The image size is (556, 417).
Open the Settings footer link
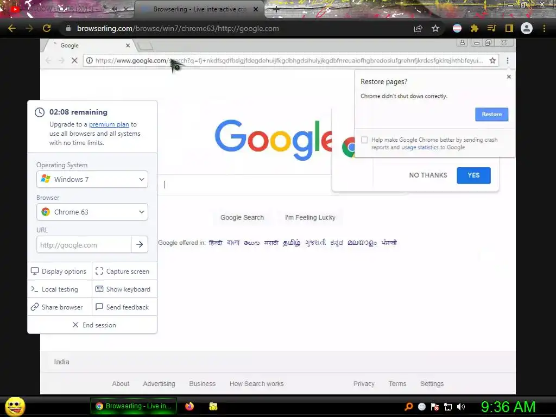click(432, 384)
